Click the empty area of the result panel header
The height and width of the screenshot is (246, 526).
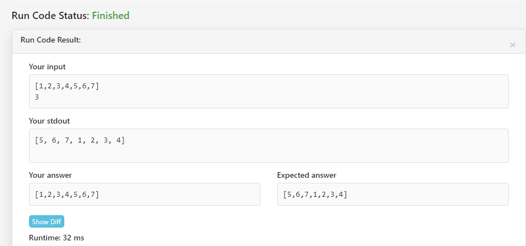[x=295, y=41]
